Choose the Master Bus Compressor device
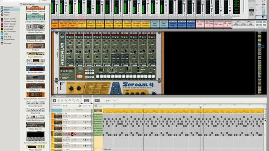The height and width of the screenshot is (151, 269). pos(35,117)
